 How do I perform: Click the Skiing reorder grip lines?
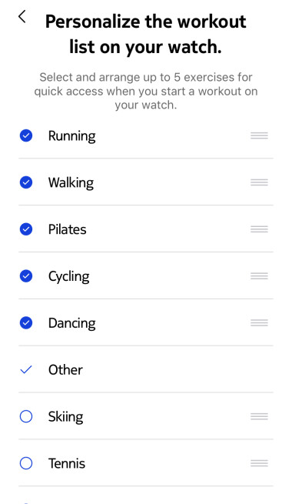259,416
